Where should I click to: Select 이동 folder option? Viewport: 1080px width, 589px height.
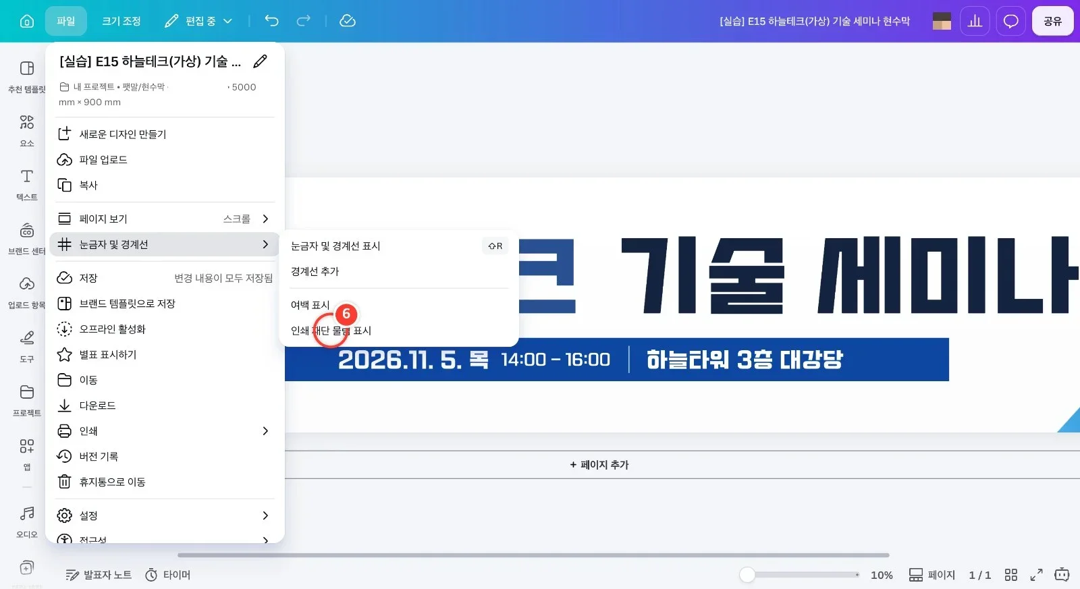pyautogui.click(x=165, y=380)
